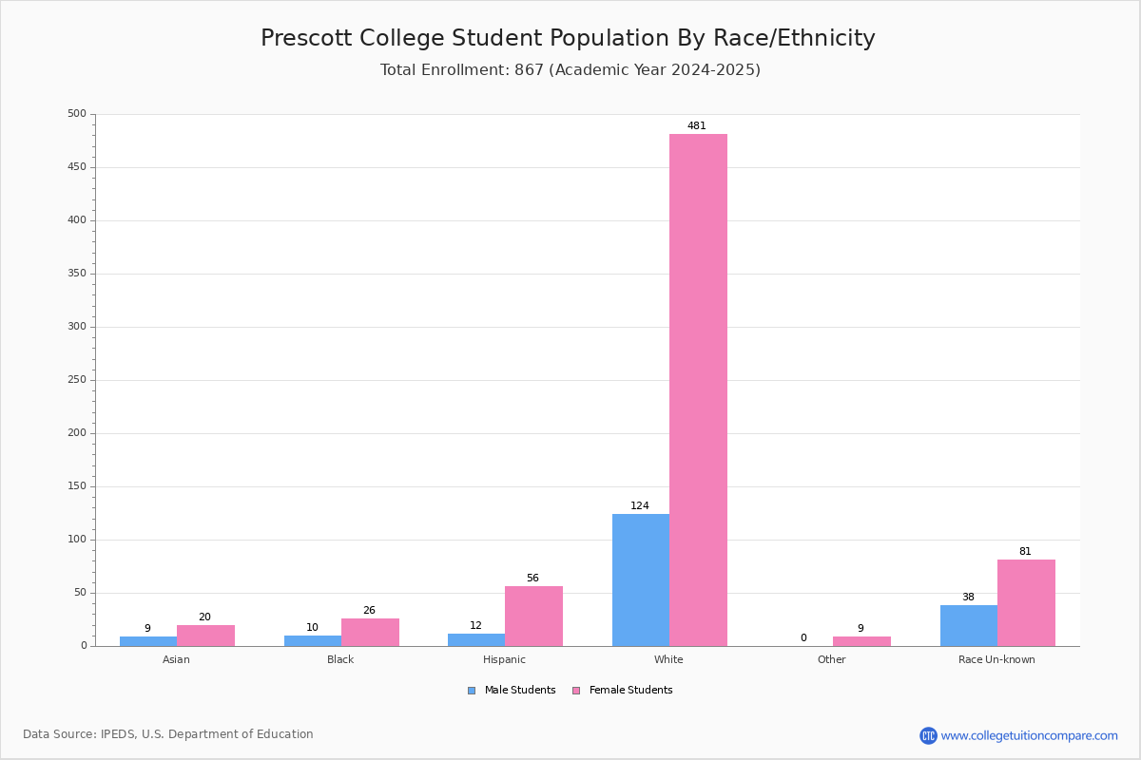Click the White axis category label

tap(668, 659)
